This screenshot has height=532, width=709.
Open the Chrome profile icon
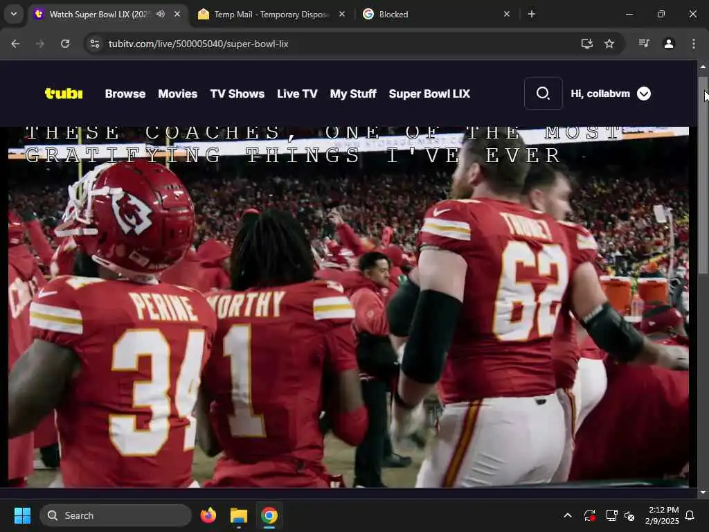point(669,44)
